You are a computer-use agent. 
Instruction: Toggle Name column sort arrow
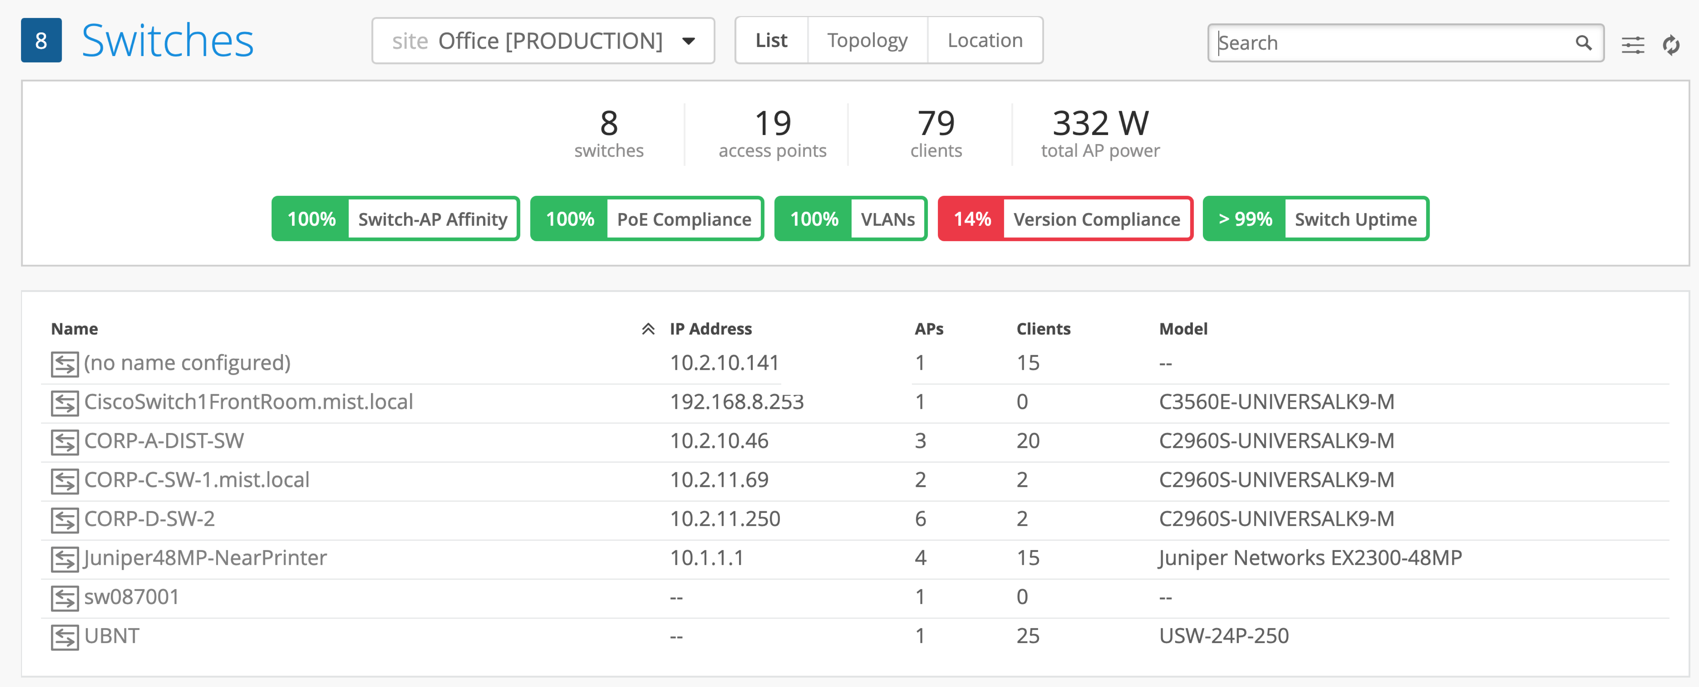pos(648,329)
